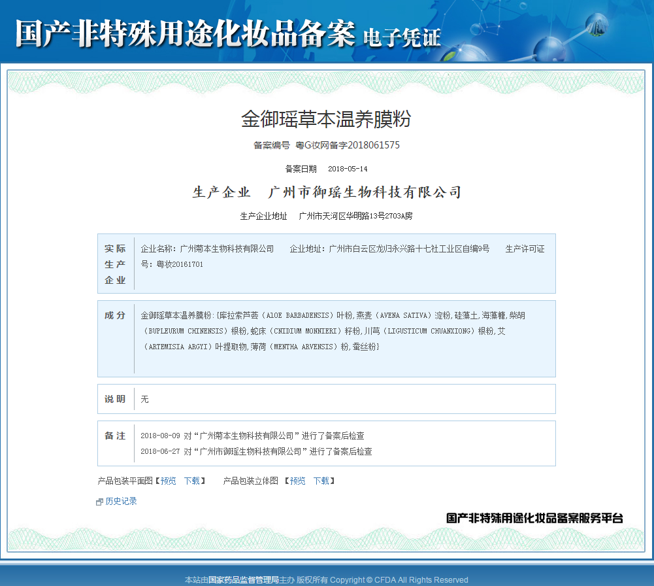Click the 成分 section label
The image size is (654, 586).
pyautogui.click(x=115, y=315)
